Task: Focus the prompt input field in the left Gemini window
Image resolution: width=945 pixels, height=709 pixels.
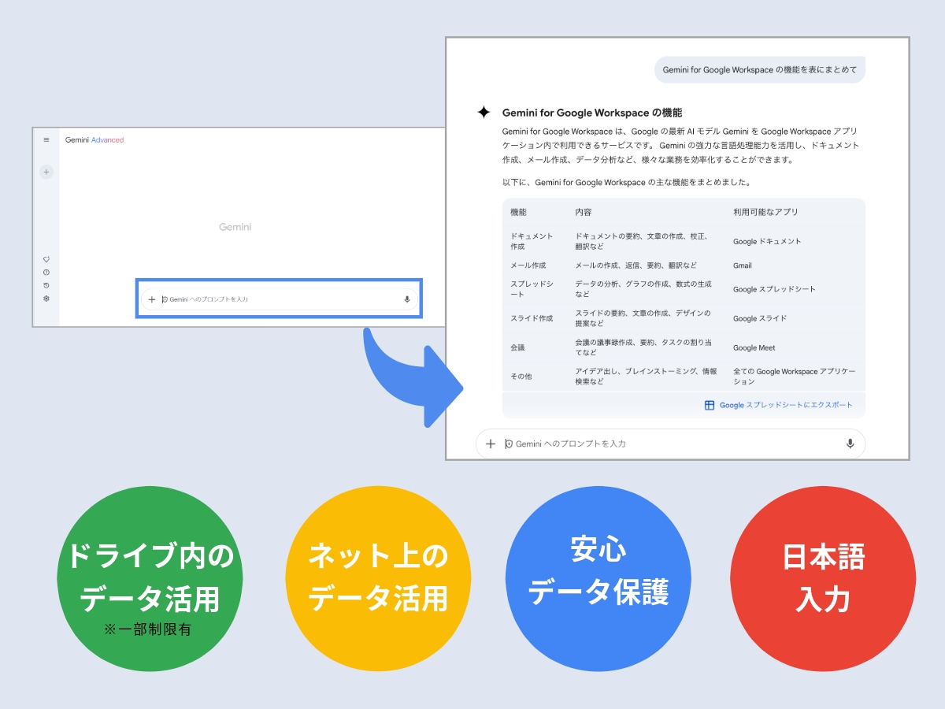Action: tap(280, 299)
